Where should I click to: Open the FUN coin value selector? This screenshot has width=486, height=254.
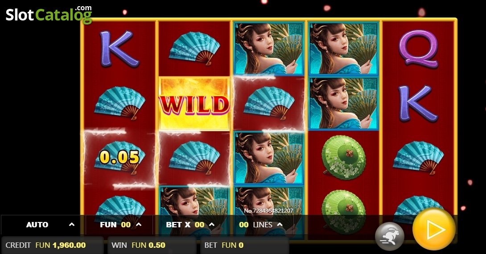119,225
